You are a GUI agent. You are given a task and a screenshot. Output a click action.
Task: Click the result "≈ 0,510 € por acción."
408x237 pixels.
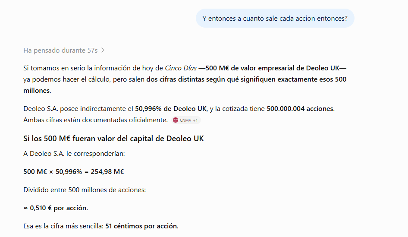tap(56, 208)
